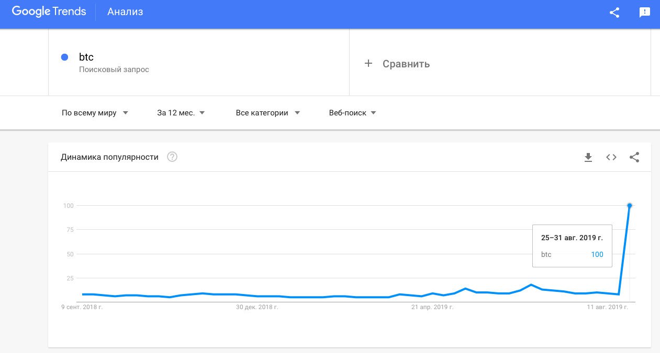Expand the За 12 мес. time range dropdown

click(x=181, y=113)
